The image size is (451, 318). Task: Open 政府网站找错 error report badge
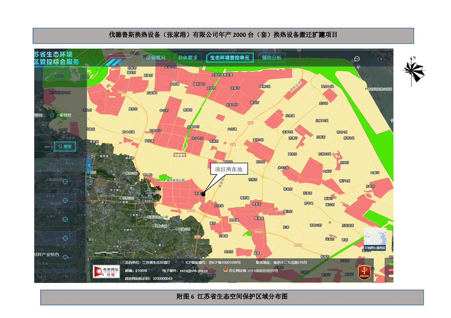(106, 271)
